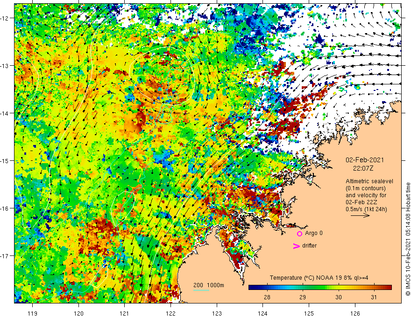Click the 'drifter' legend label
This screenshot has width=411, height=317.
coord(309,246)
